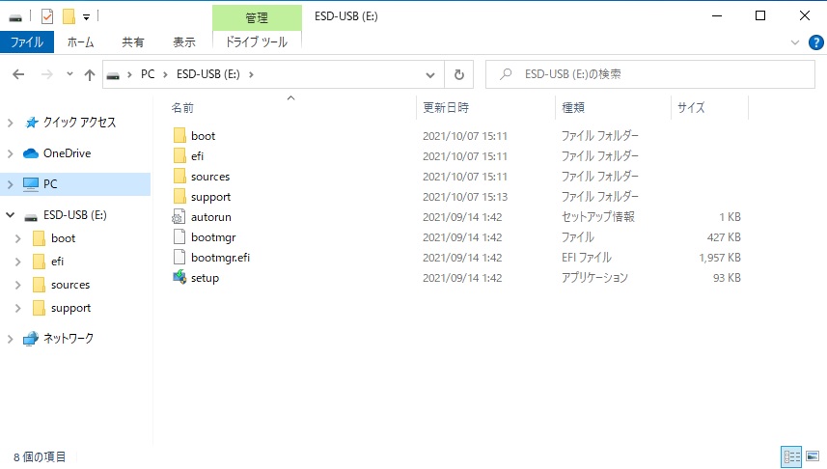Go up one folder level
Screen dimensions: 827x469
click(x=89, y=75)
